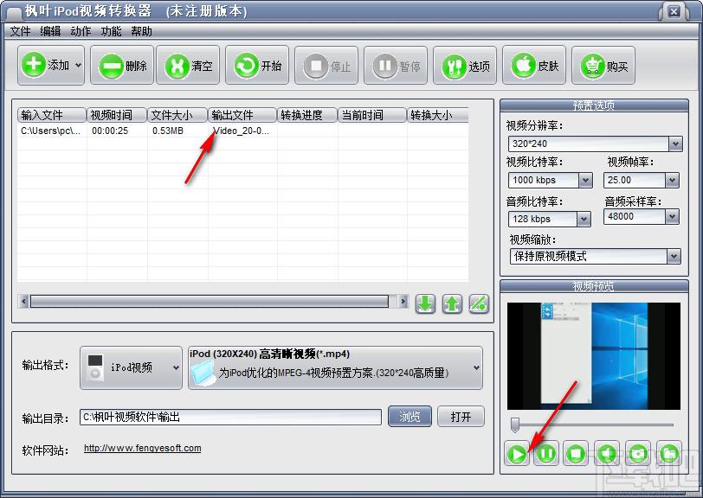Click the 删除 (Delete) toolbar button

pos(122,66)
